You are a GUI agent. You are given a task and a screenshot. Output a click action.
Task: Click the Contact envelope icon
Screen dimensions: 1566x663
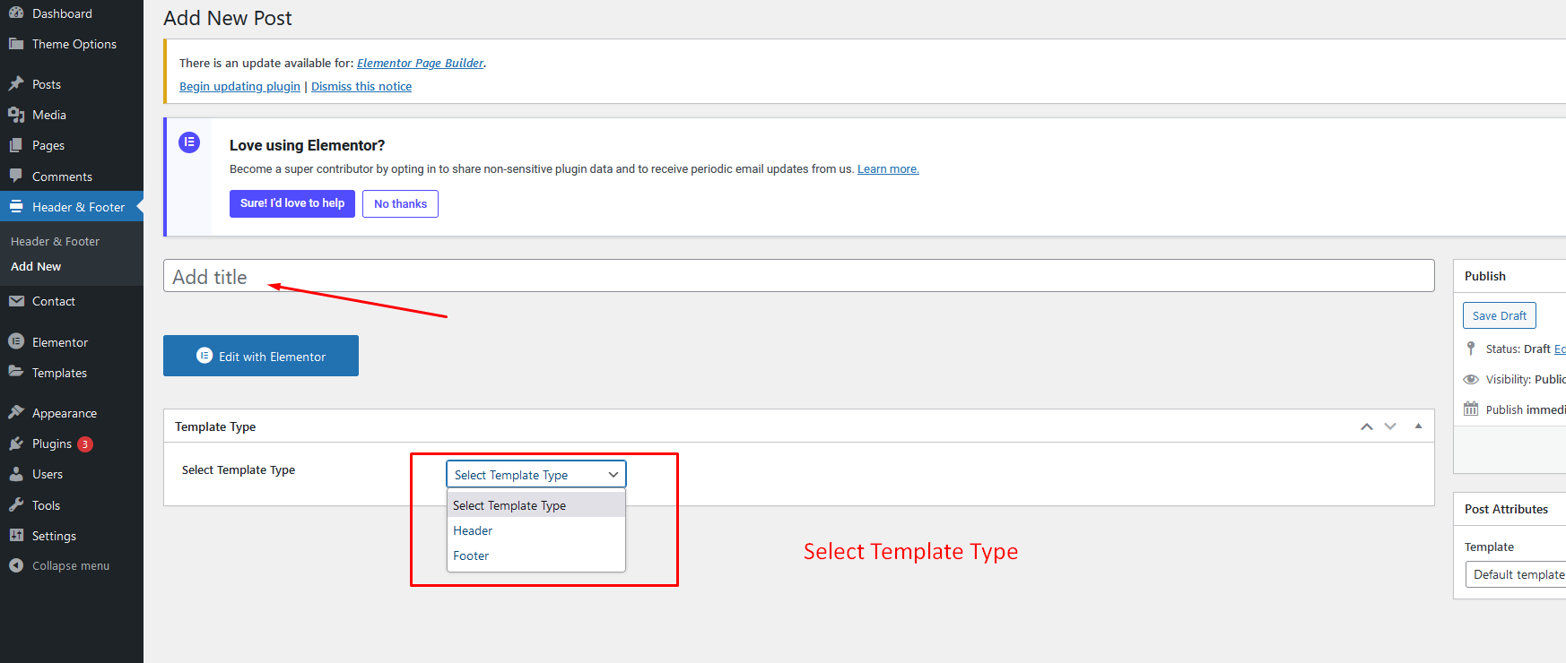pos(16,301)
